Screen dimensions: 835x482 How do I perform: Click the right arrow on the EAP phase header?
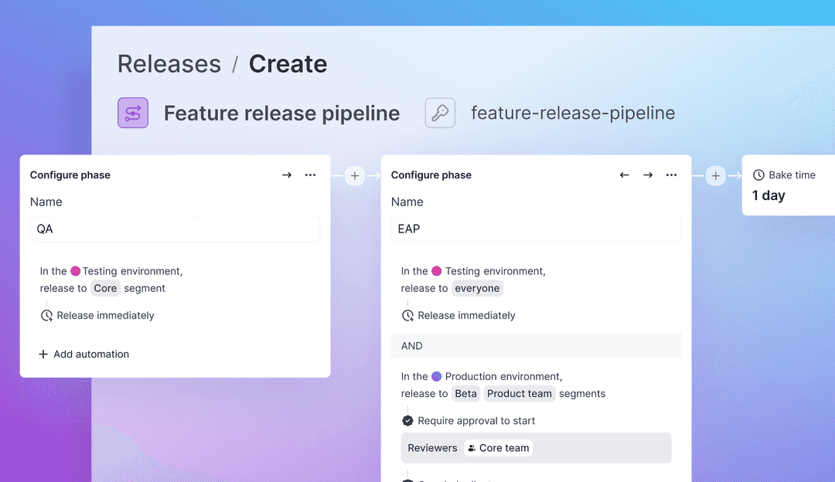click(648, 175)
